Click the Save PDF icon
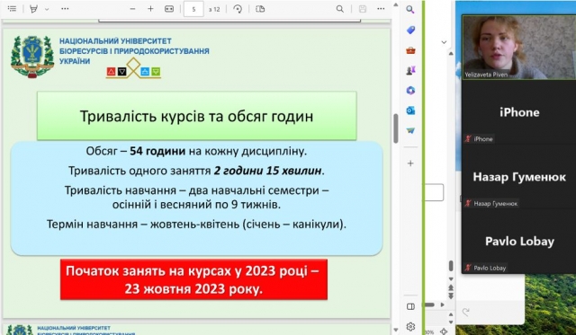 click(x=363, y=9)
